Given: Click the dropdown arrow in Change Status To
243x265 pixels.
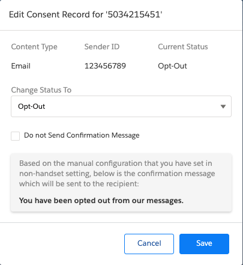Looking at the screenshot, I should click(x=223, y=106).
